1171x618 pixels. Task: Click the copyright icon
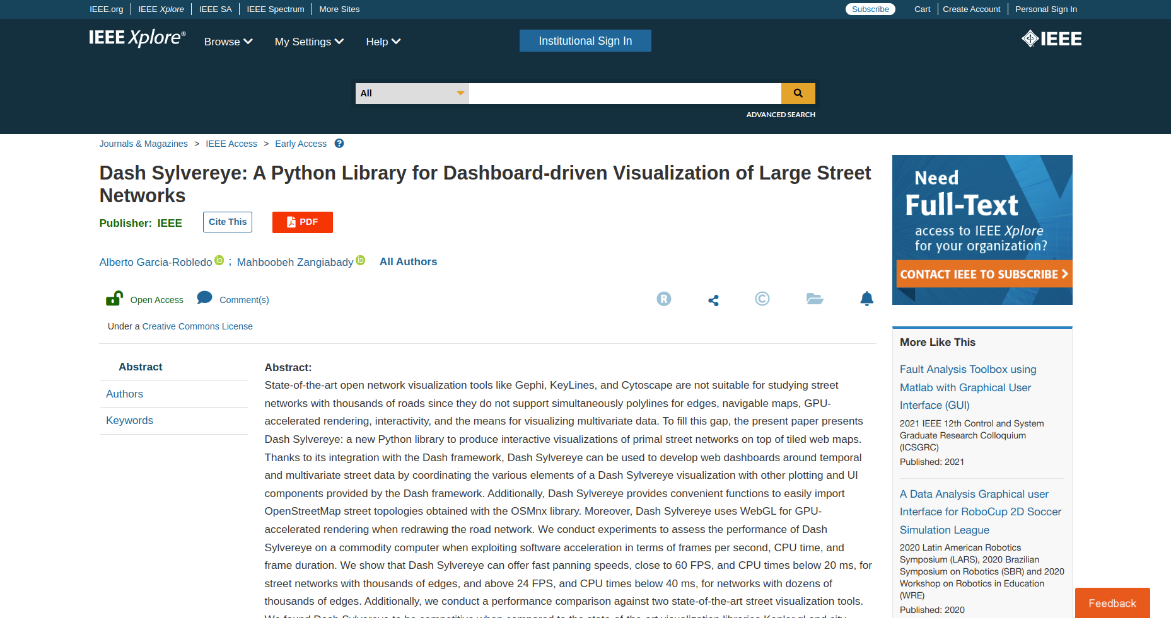pos(762,299)
